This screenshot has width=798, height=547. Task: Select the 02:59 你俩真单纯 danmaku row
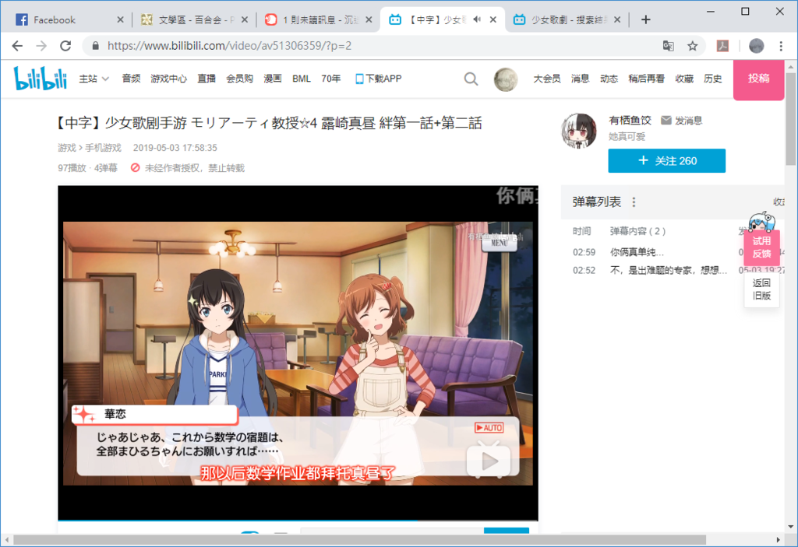pyautogui.click(x=673, y=252)
